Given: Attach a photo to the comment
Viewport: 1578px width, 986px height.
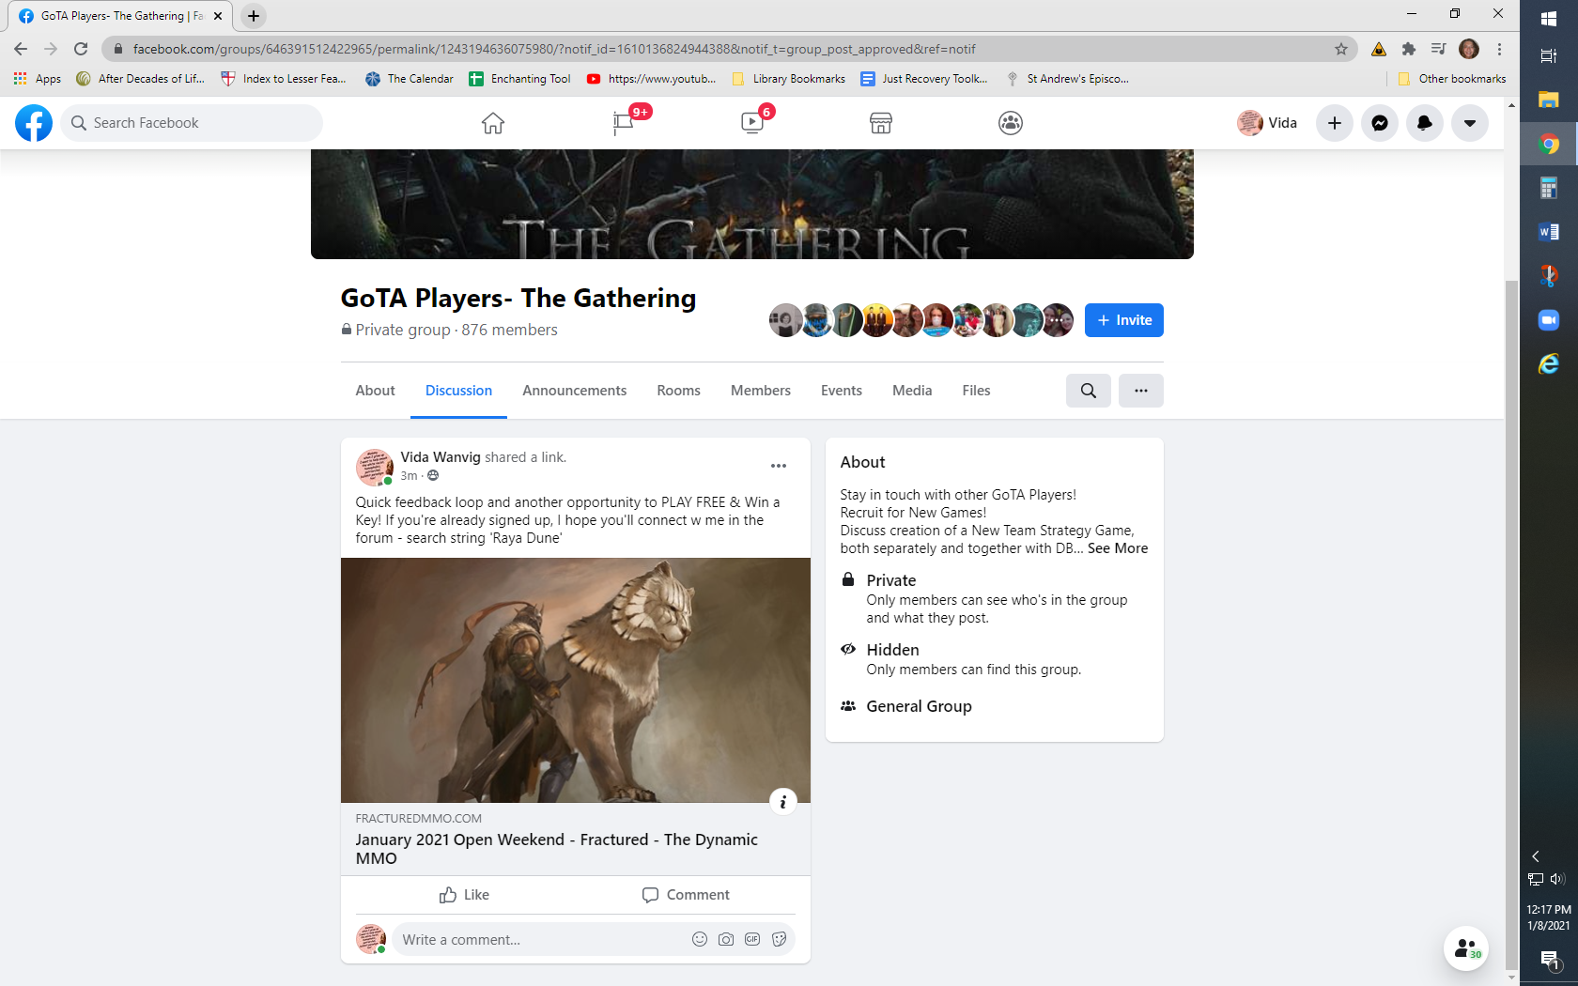Looking at the screenshot, I should point(726,939).
